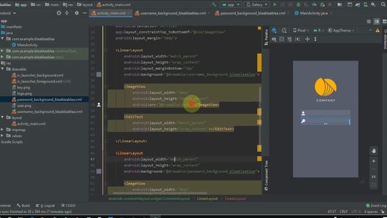Click the table grid icon in design toolbar
Image resolution: width=387 pixels, height=218 pixels.
(x=282, y=39)
